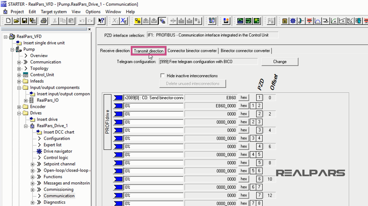The width and height of the screenshot is (368, 206).
Task: Expand the Topology tree node
Action: point(19,69)
